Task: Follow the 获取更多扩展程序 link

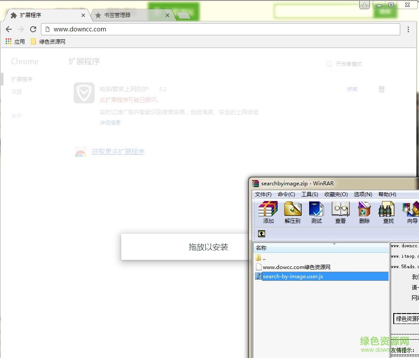Action: click(x=118, y=152)
